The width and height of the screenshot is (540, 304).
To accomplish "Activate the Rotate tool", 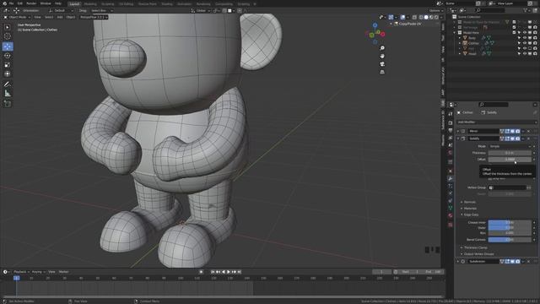I will 8,56.
